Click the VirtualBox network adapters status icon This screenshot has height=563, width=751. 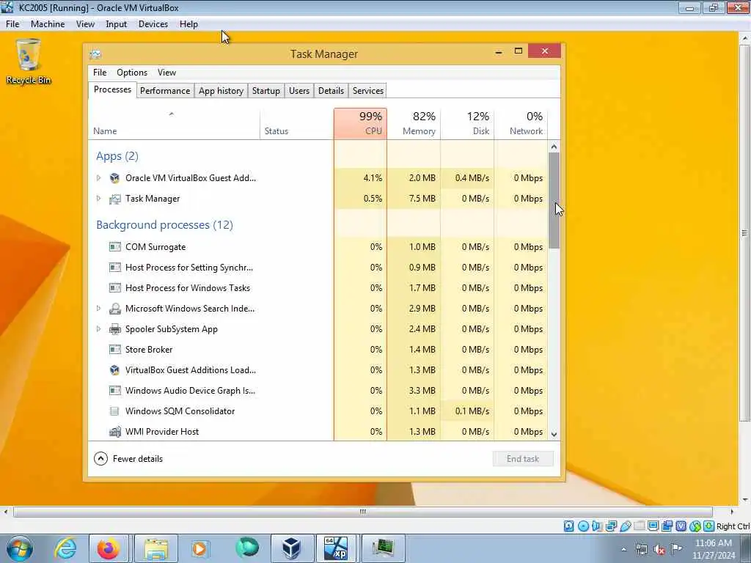click(611, 526)
